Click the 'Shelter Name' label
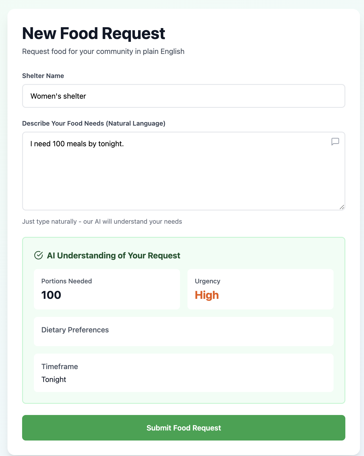Viewport: 364px width, 456px height. (x=43, y=76)
